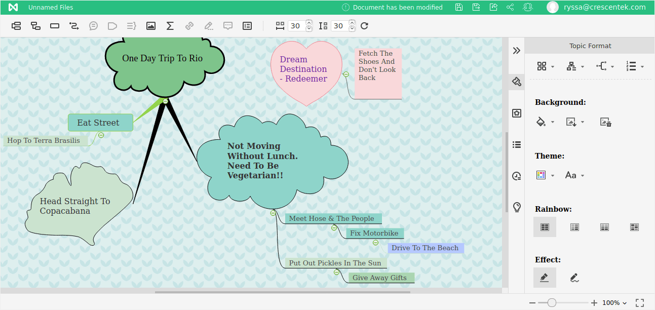Click the ryssa@crescentek.com account name

pos(604,7)
